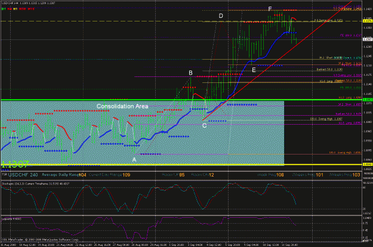
Task: Click the USDCHF,H4 chart title text
Action: [x=28, y=3]
